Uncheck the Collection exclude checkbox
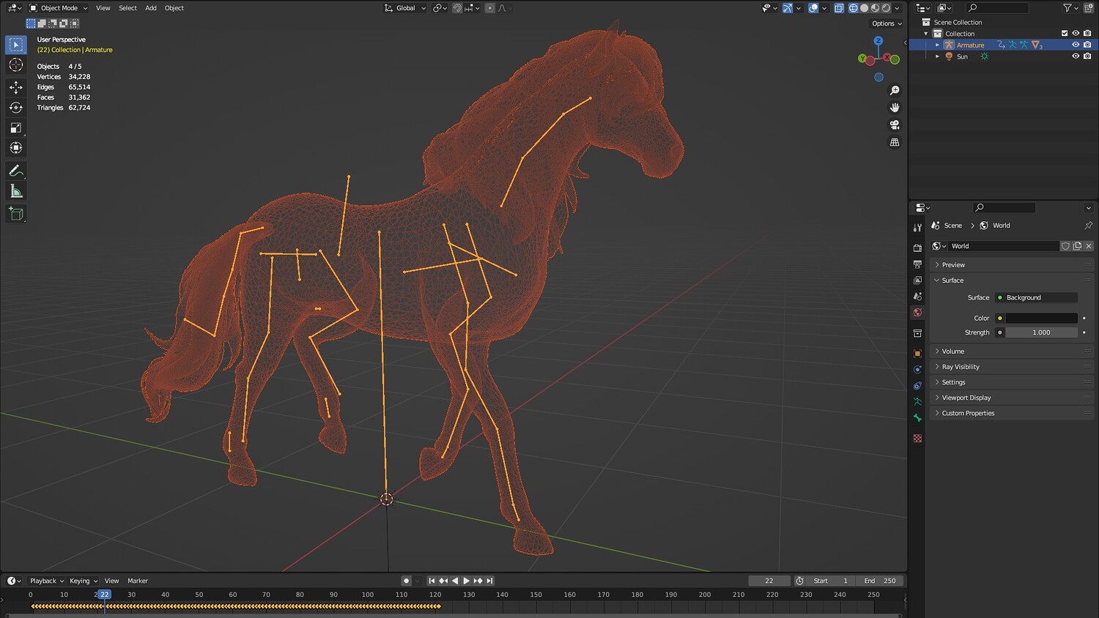 point(1065,34)
